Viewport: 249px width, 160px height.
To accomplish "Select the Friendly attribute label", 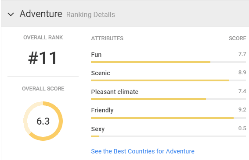I will pyautogui.click(x=102, y=110).
